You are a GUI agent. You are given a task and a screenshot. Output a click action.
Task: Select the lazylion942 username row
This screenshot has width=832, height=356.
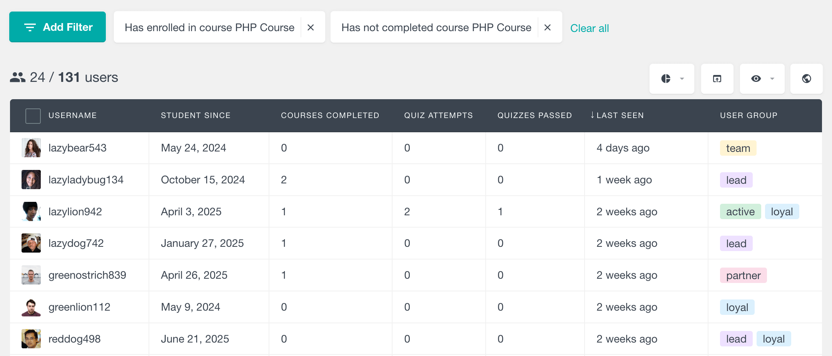[x=75, y=211]
